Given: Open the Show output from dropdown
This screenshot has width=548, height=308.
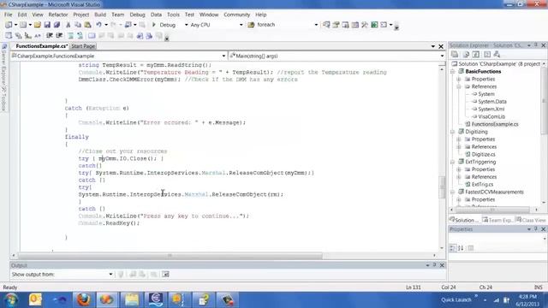Looking at the screenshot, I should 110,274.
